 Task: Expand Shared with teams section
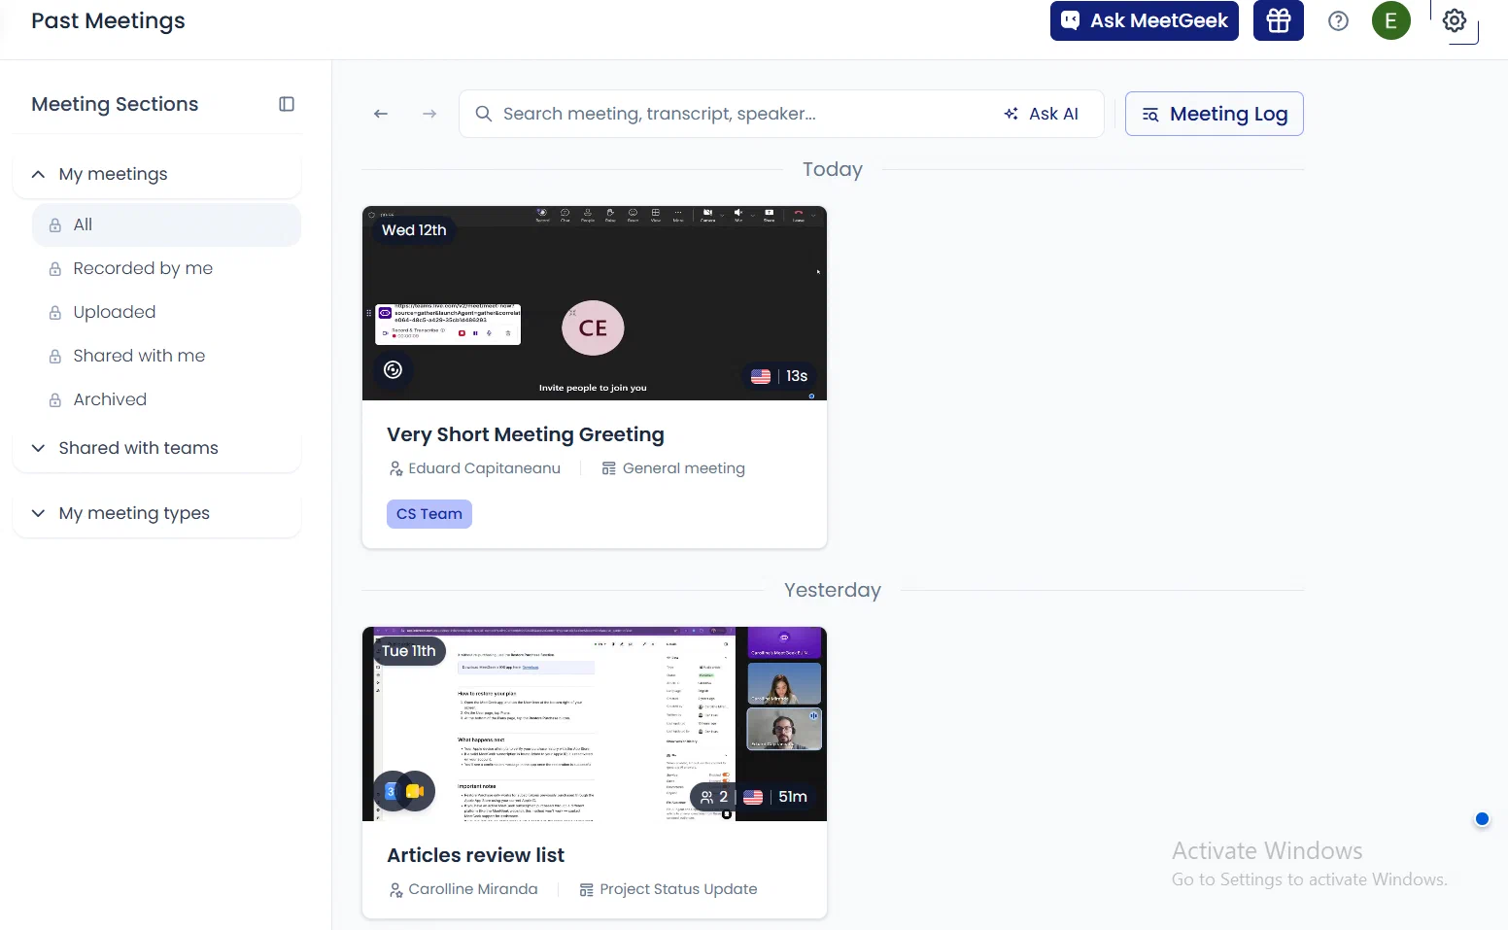point(156,448)
